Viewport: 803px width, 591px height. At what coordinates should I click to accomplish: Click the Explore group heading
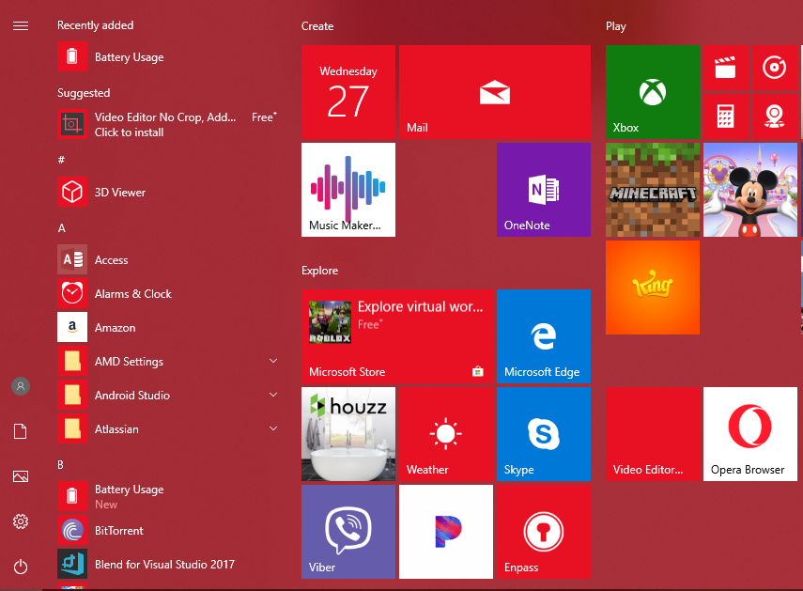click(x=319, y=271)
